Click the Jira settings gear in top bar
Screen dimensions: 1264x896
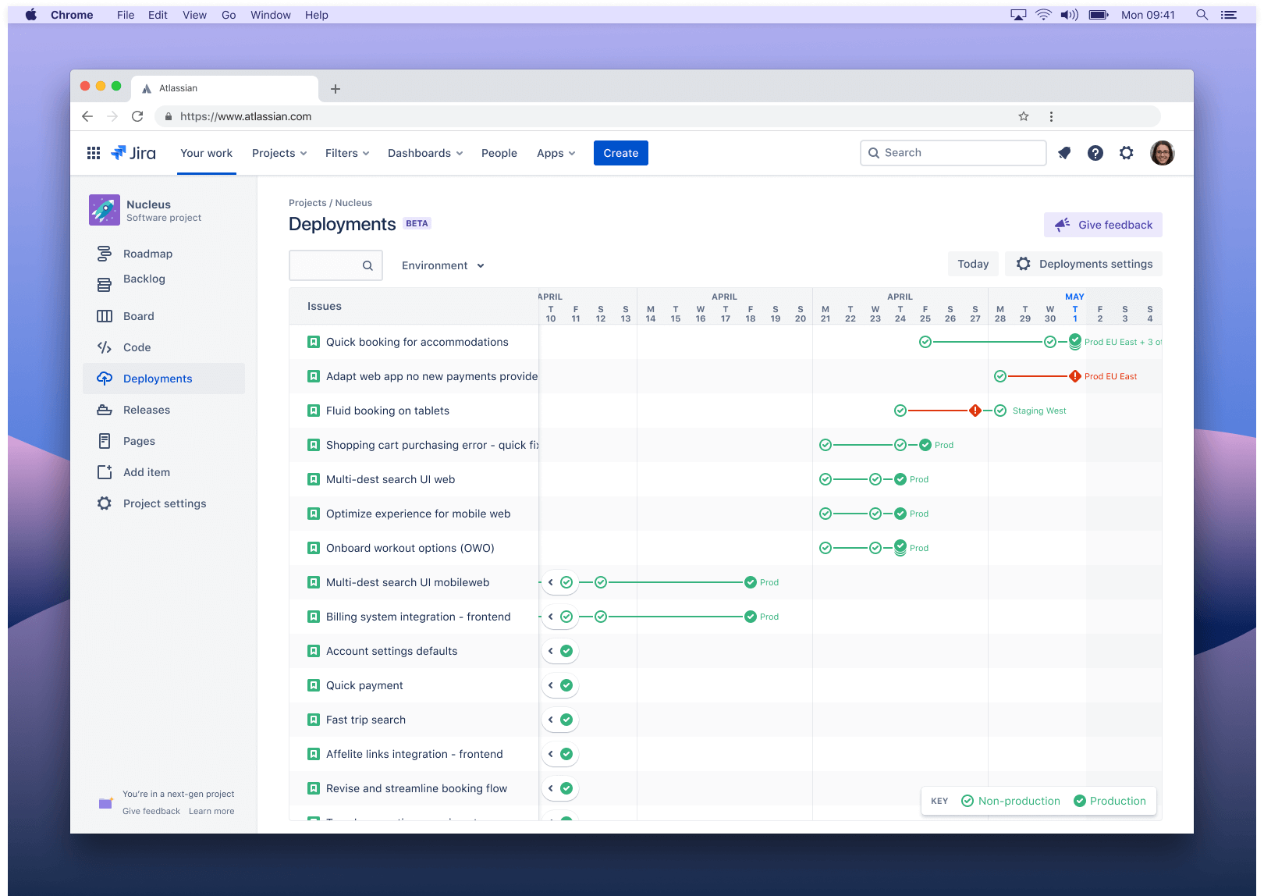point(1126,153)
